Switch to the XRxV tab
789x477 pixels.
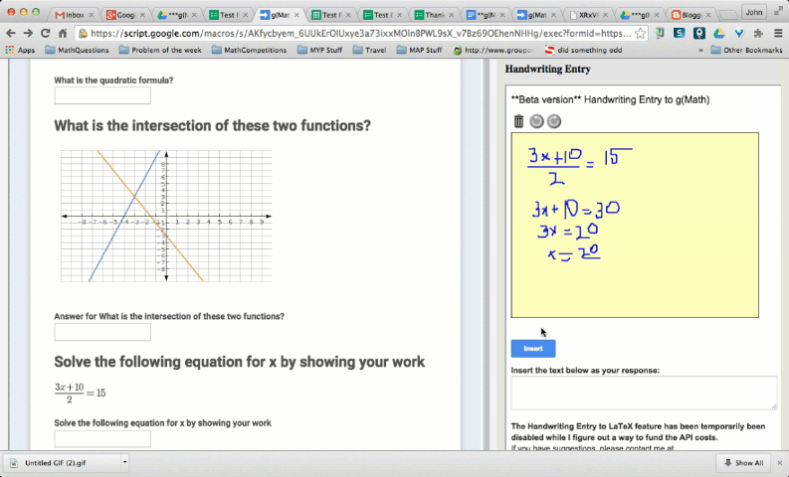pyautogui.click(x=588, y=15)
